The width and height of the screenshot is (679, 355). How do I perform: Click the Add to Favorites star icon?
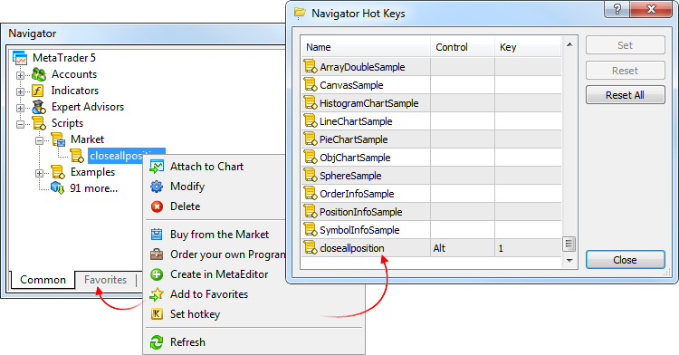point(157,294)
